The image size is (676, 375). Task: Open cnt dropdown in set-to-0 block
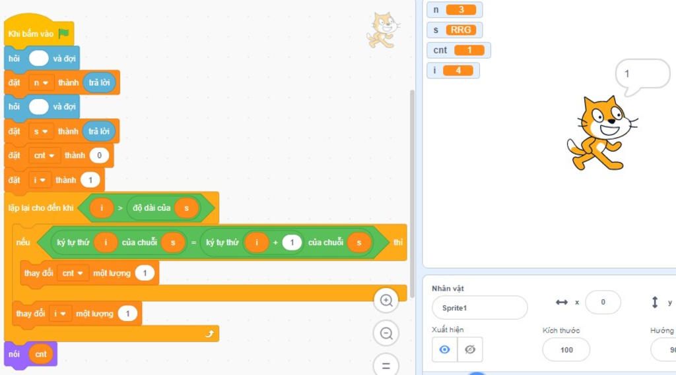coord(44,156)
